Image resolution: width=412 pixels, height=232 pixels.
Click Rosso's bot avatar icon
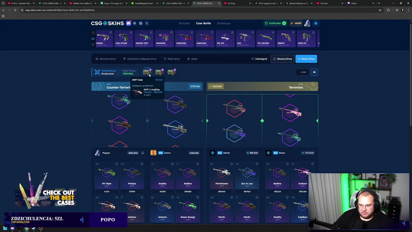(268, 153)
